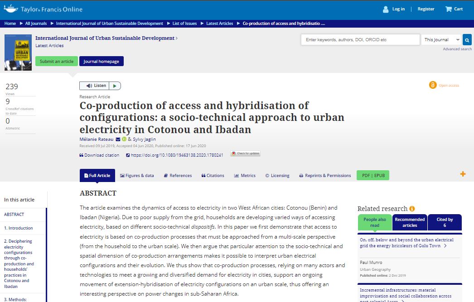The width and height of the screenshot is (474, 302).
Task: Click the keyword search input field
Action: 360,39
